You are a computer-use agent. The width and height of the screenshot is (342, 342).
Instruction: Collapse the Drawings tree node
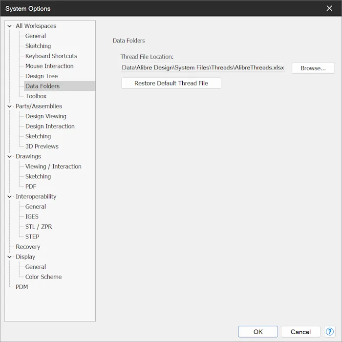click(9, 156)
